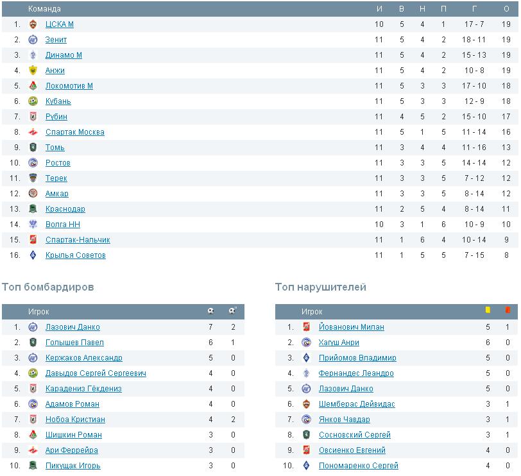Click the Spartak Moscow crest in standings
Viewport: 521px width, 476px height.
tap(33, 132)
